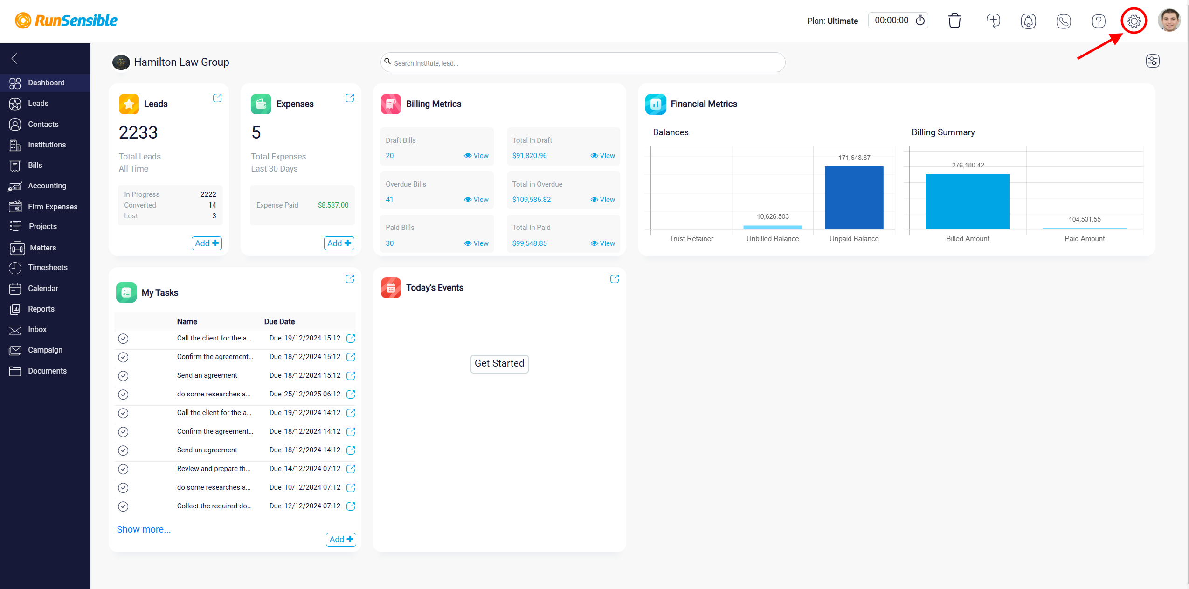
Task: Mark 'do some researches' 25/12/2025 task complete
Action: (x=123, y=395)
